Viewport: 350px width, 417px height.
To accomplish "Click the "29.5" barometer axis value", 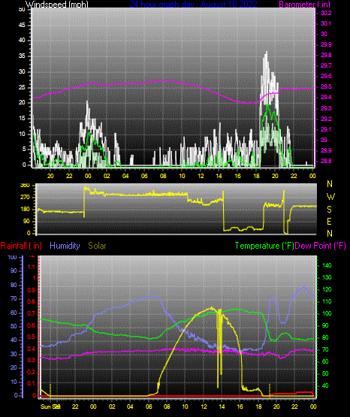I will pos(326,87).
